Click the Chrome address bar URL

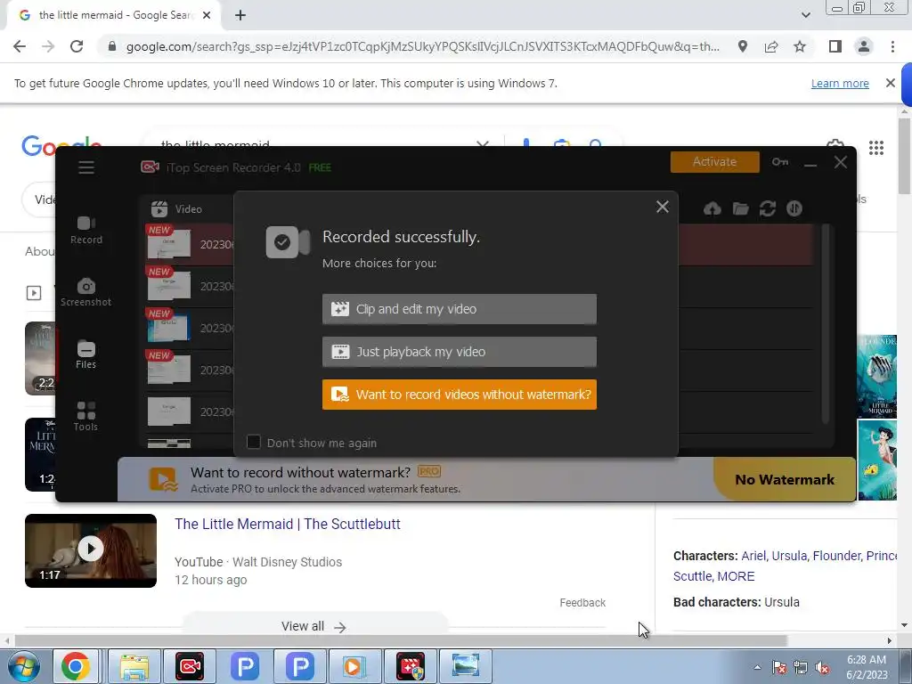tap(422, 46)
